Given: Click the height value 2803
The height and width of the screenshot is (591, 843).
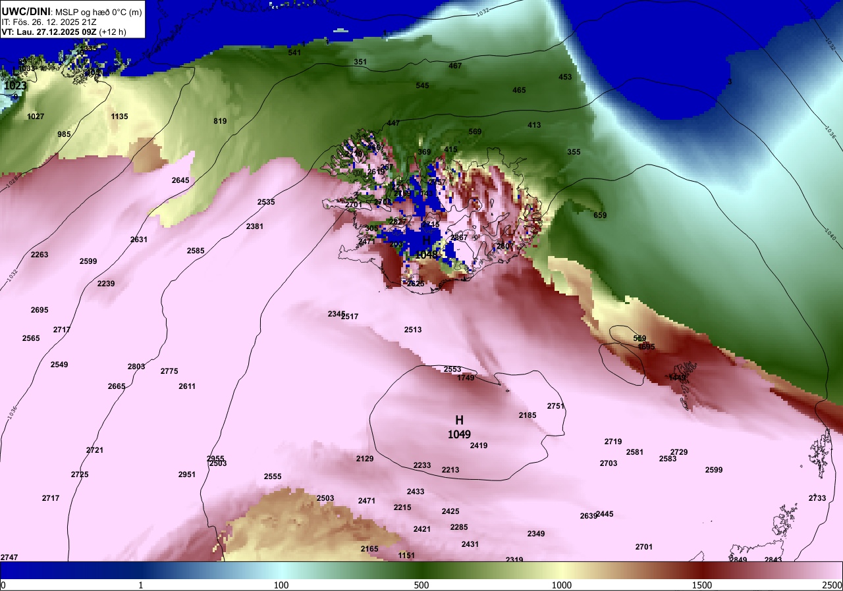Looking at the screenshot, I should pyautogui.click(x=136, y=367).
